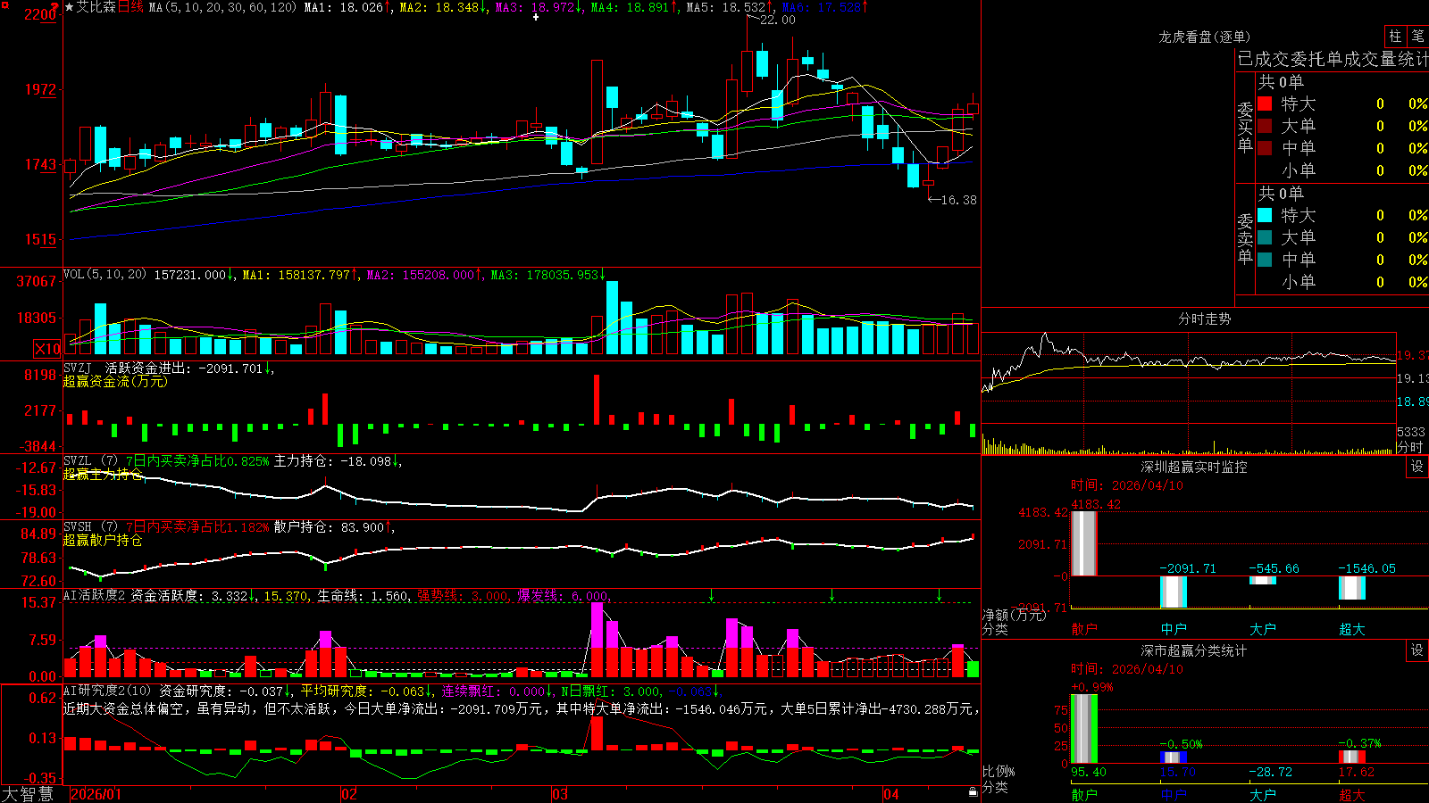Click the 深圳超赢实时监控 panel title

pyautogui.click(x=1194, y=467)
